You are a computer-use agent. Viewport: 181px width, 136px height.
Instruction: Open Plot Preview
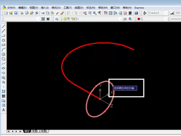pos(27,13)
